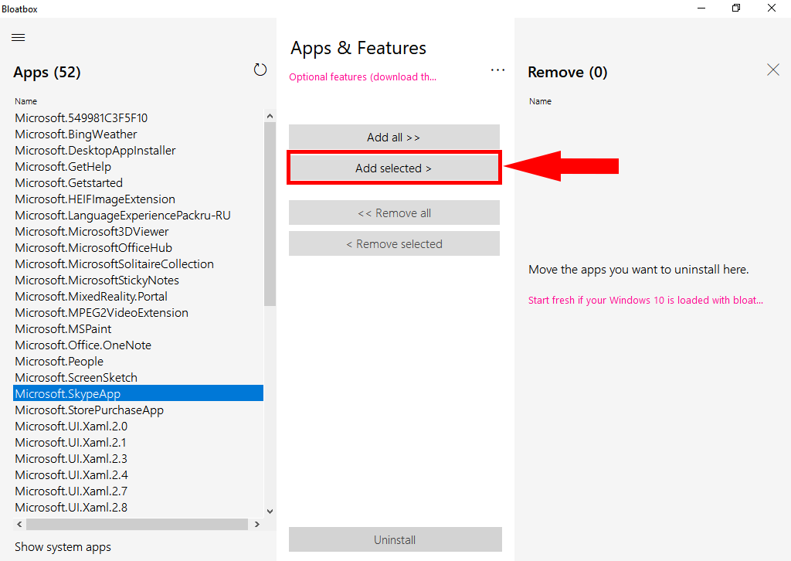Open Optional features download link
Image resolution: width=791 pixels, height=561 pixels.
tap(362, 77)
